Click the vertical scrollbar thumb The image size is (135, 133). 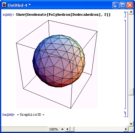131,92
